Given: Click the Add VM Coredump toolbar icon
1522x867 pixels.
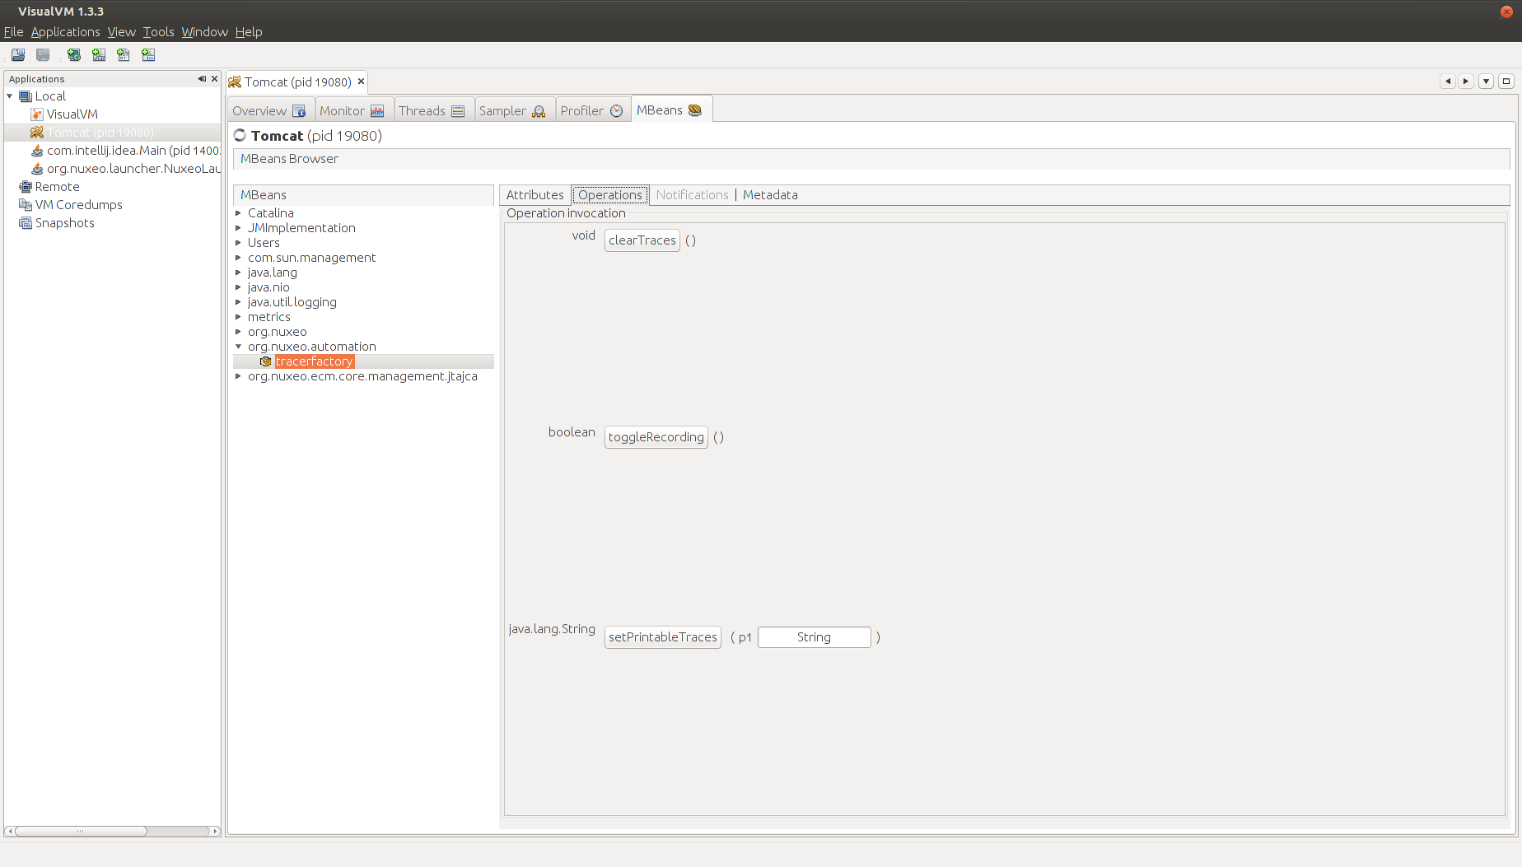Looking at the screenshot, I should [x=124, y=55].
